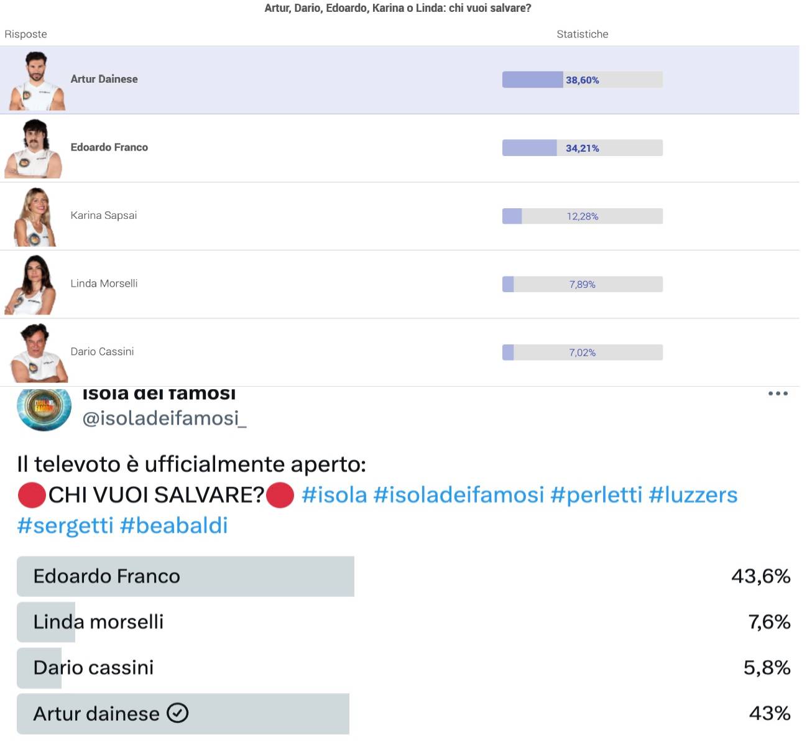Open the Isola dei Famosi profile avatar

click(44, 409)
